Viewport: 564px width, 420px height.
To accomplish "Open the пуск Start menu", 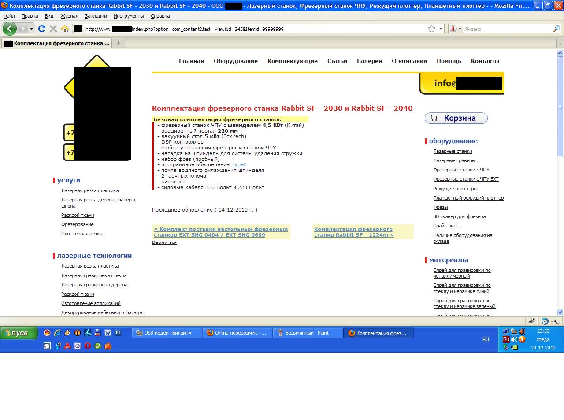I will (x=19, y=333).
